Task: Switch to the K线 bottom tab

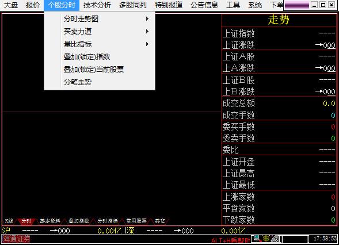Action: coord(9,221)
